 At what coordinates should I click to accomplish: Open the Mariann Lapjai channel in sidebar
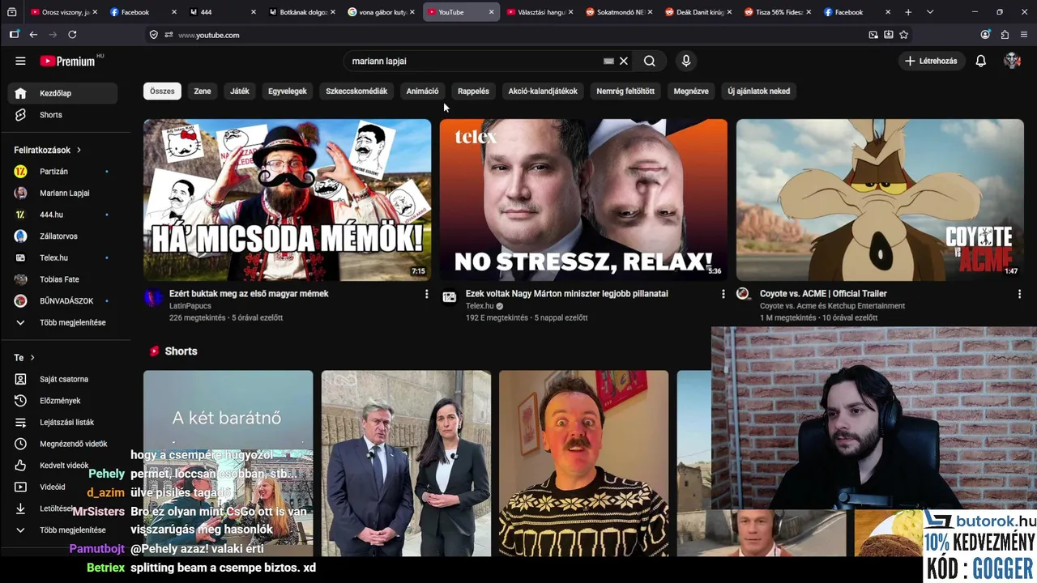[x=63, y=193]
